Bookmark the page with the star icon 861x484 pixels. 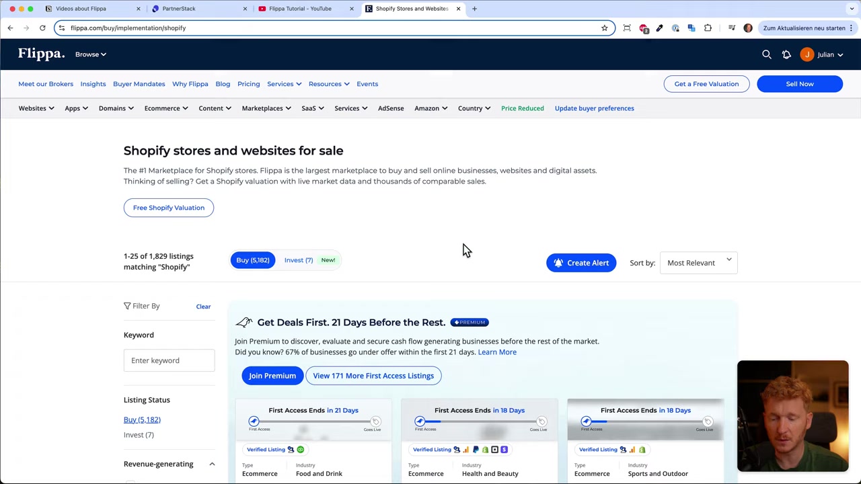pyautogui.click(x=604, y=28)
